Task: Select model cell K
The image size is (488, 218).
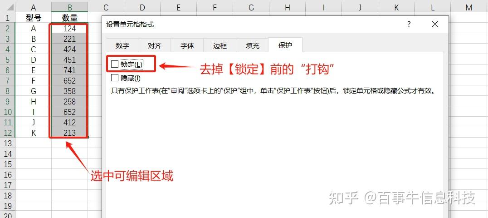Action: pos(33,133)
